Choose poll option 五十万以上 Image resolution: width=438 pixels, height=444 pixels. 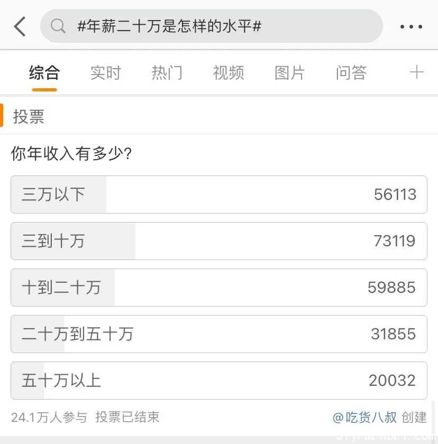click(219, 380)
